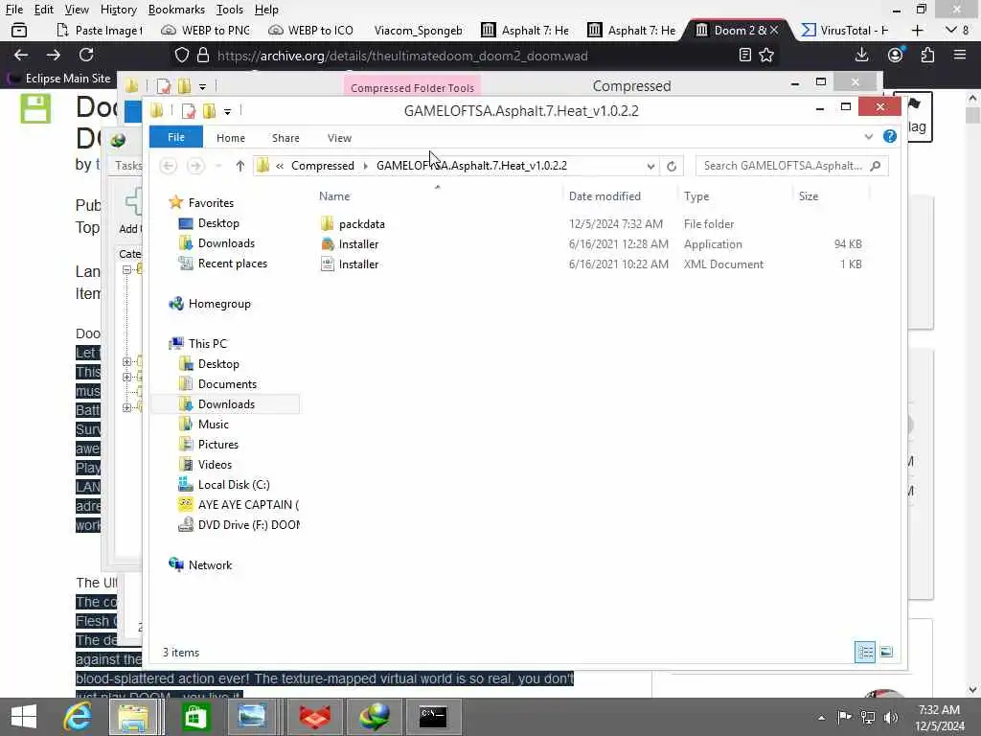Open Firefox Bookmarks menu
This screenshot has height=736, width=981.
pos(176,10)
